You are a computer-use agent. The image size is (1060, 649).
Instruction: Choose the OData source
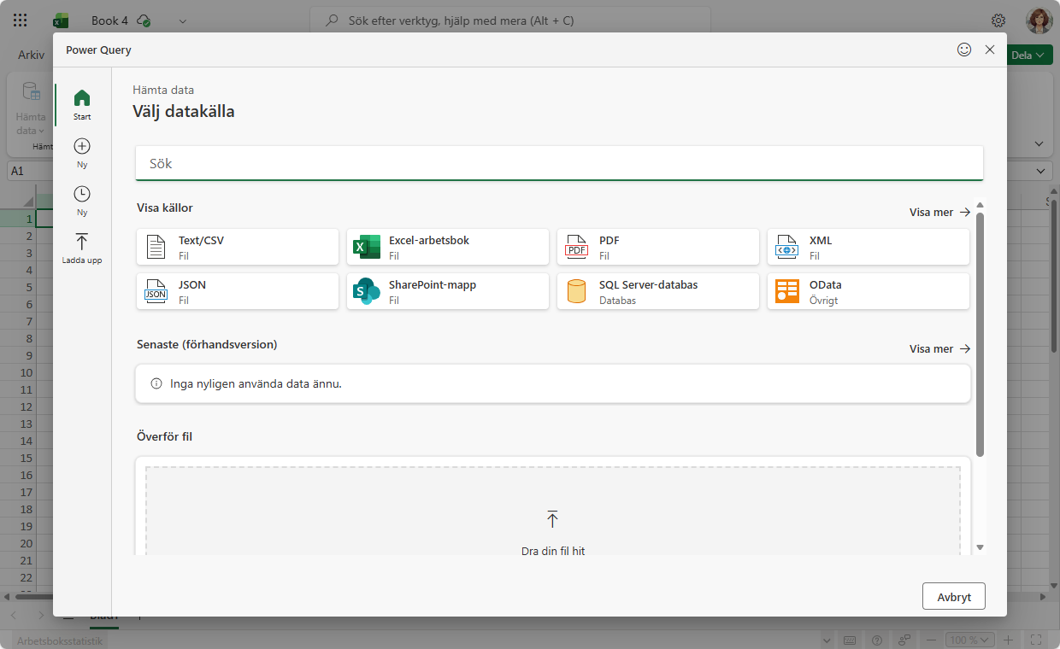click(x=868, y=292)
